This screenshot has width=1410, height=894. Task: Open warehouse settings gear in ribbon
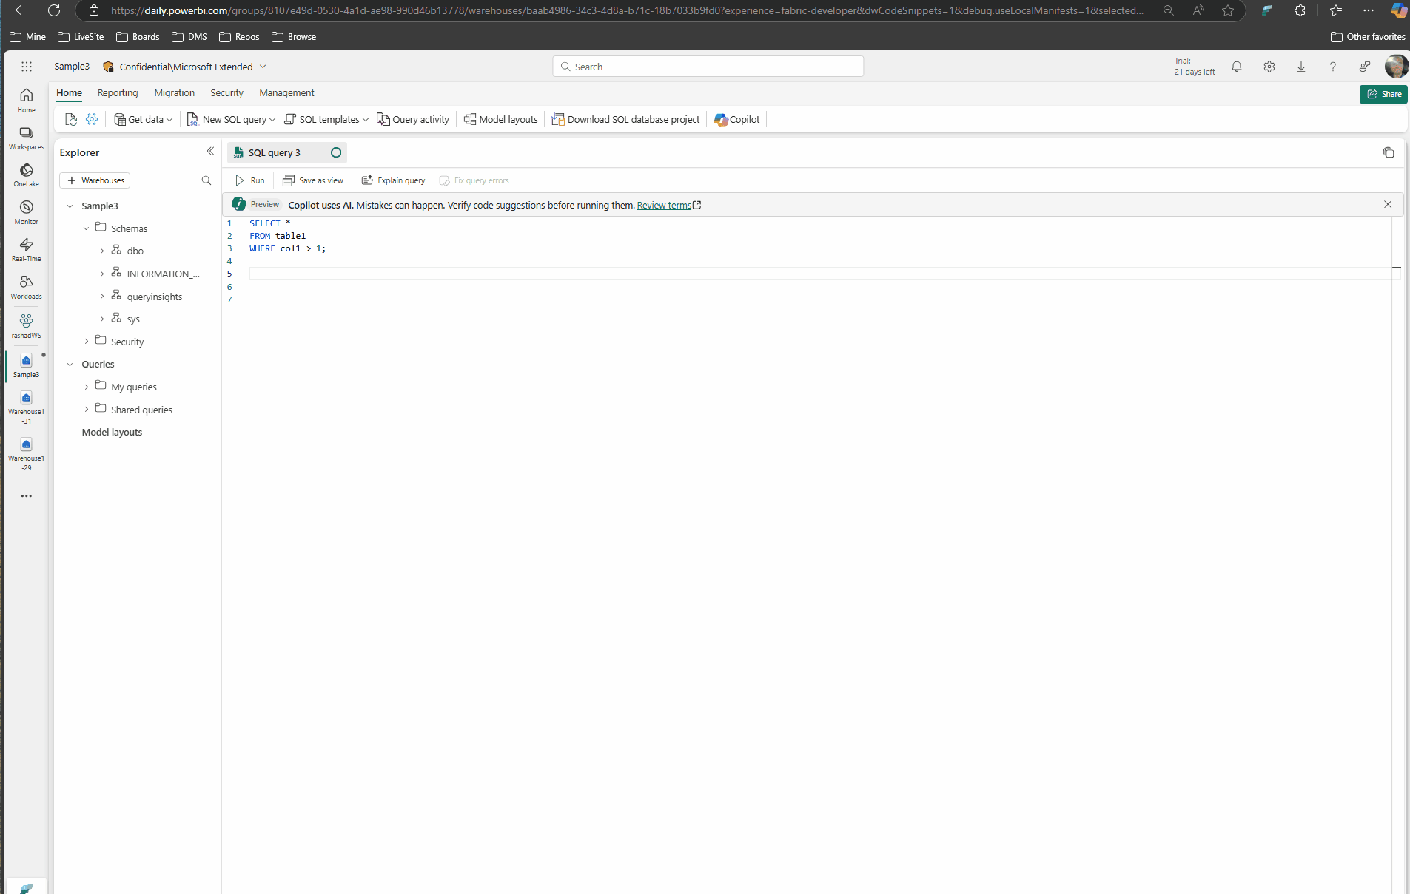coord(92,119)
